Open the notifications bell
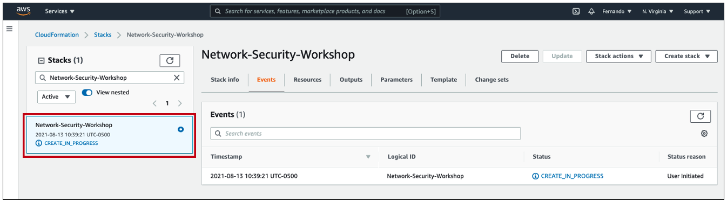This screenshot has width=727, height=202. [591, 11]
